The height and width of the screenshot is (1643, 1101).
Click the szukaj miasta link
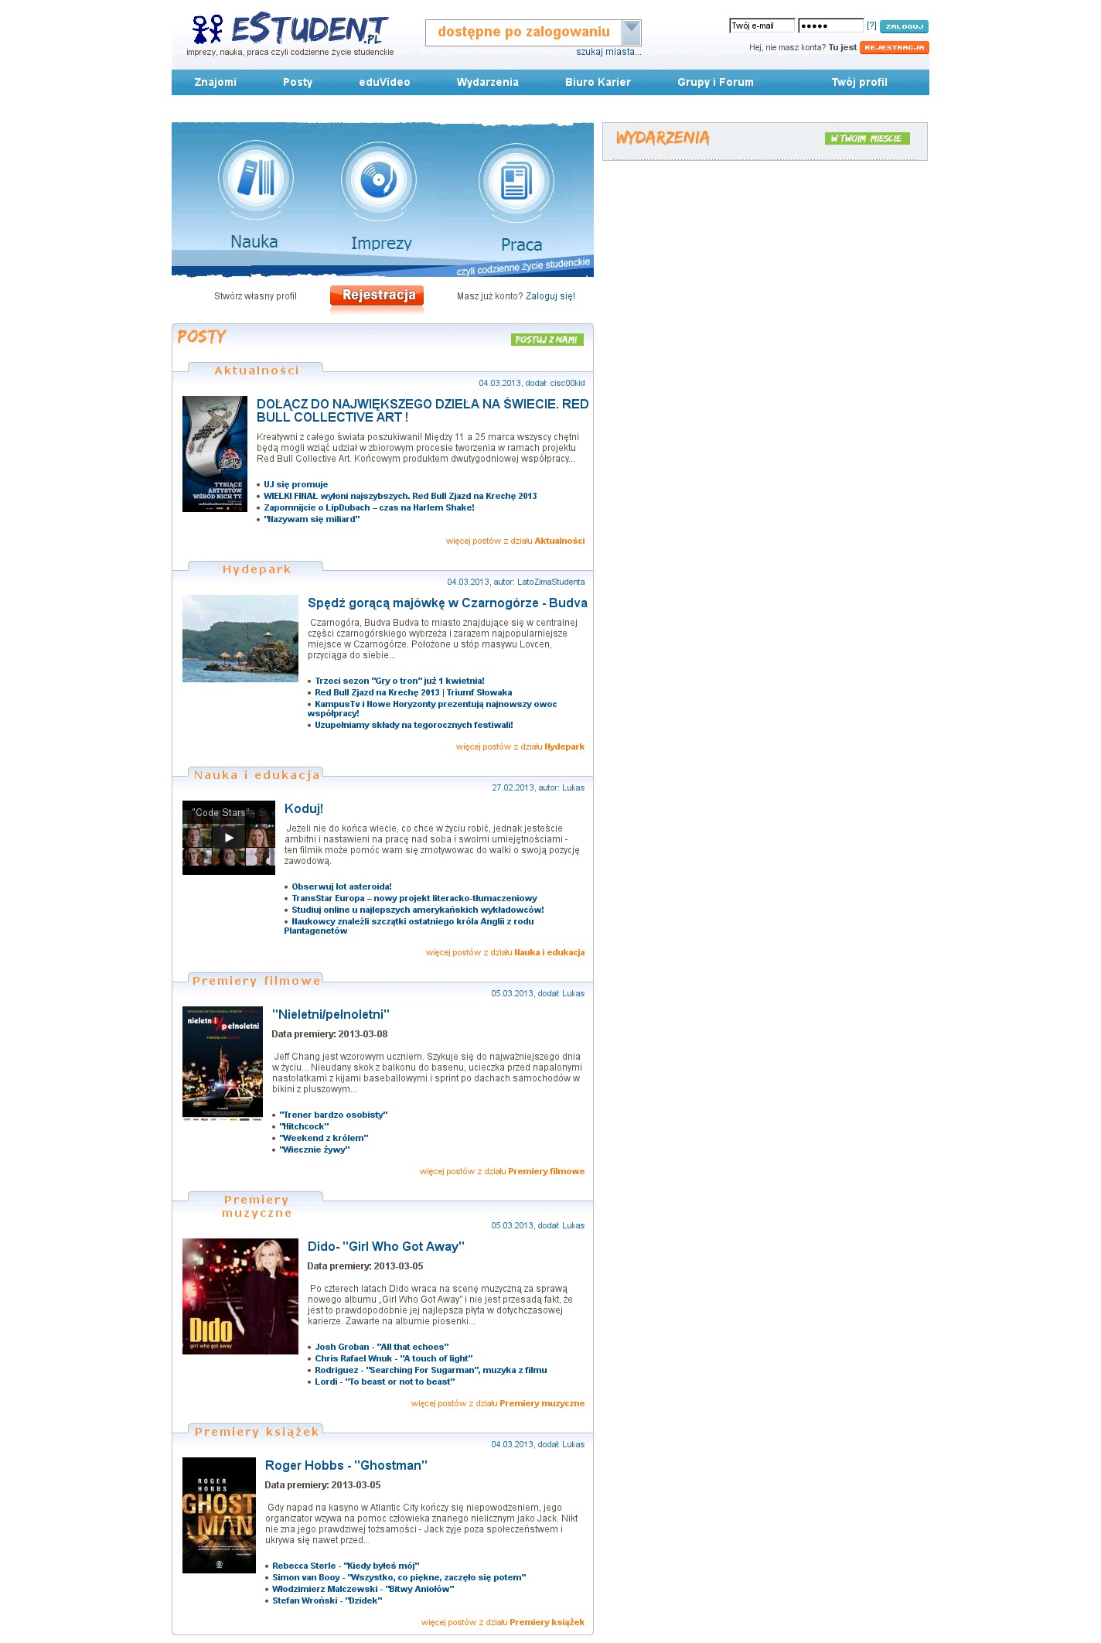coord(608,52)
